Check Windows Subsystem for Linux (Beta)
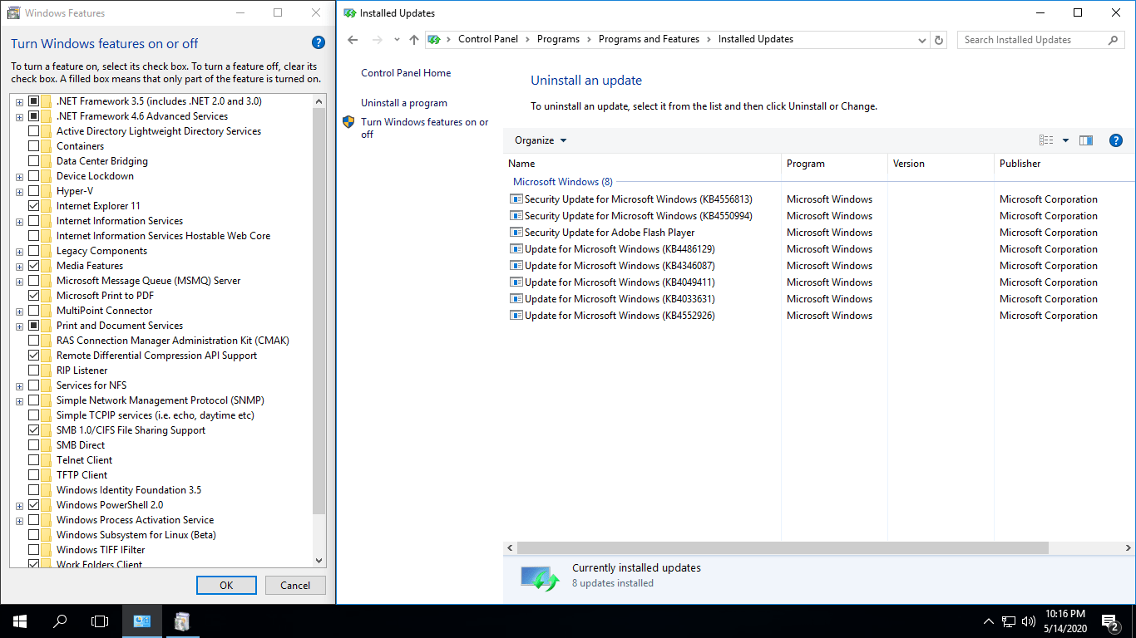Viewport: 1136px width, 638px height. pos(33,535)
